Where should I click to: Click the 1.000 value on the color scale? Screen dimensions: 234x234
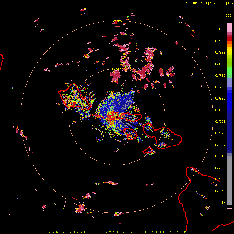pyautogui.click(x=220, y=29)
